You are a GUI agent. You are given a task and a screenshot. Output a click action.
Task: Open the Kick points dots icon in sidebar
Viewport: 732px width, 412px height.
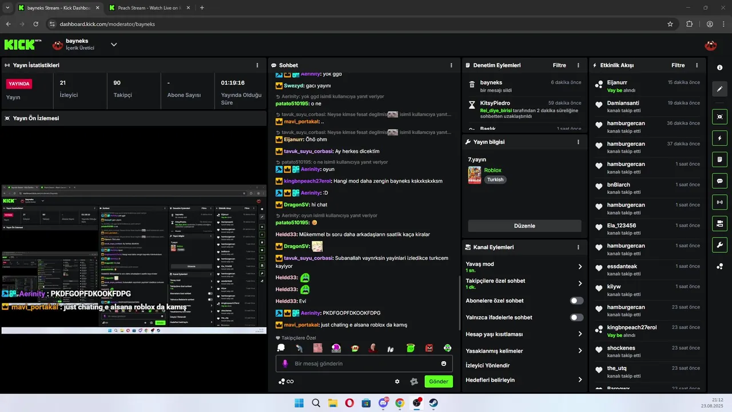point(719,266)
